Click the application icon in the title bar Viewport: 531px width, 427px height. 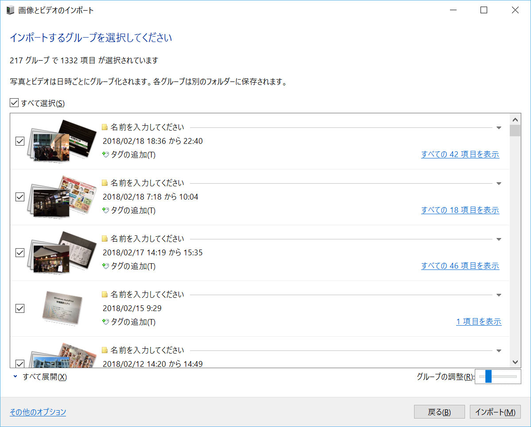10,10
